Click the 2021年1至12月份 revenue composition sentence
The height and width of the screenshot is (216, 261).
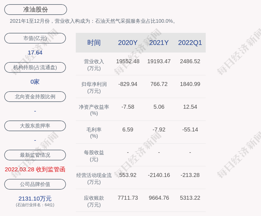[93, 21]
